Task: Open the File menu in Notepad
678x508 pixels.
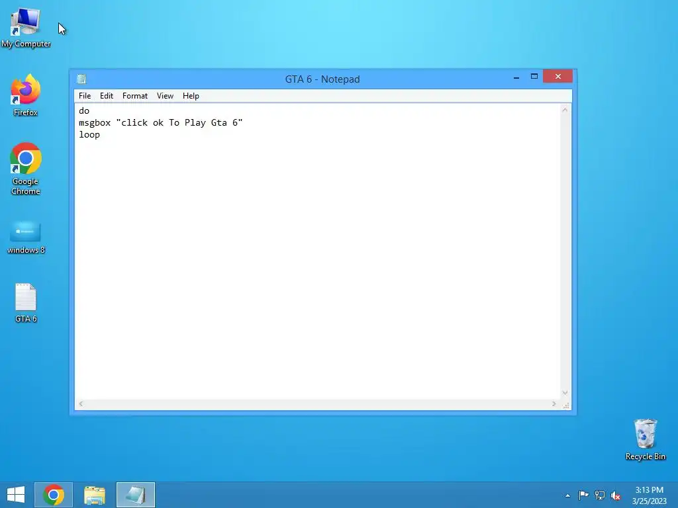Action: tap(85, 96)
